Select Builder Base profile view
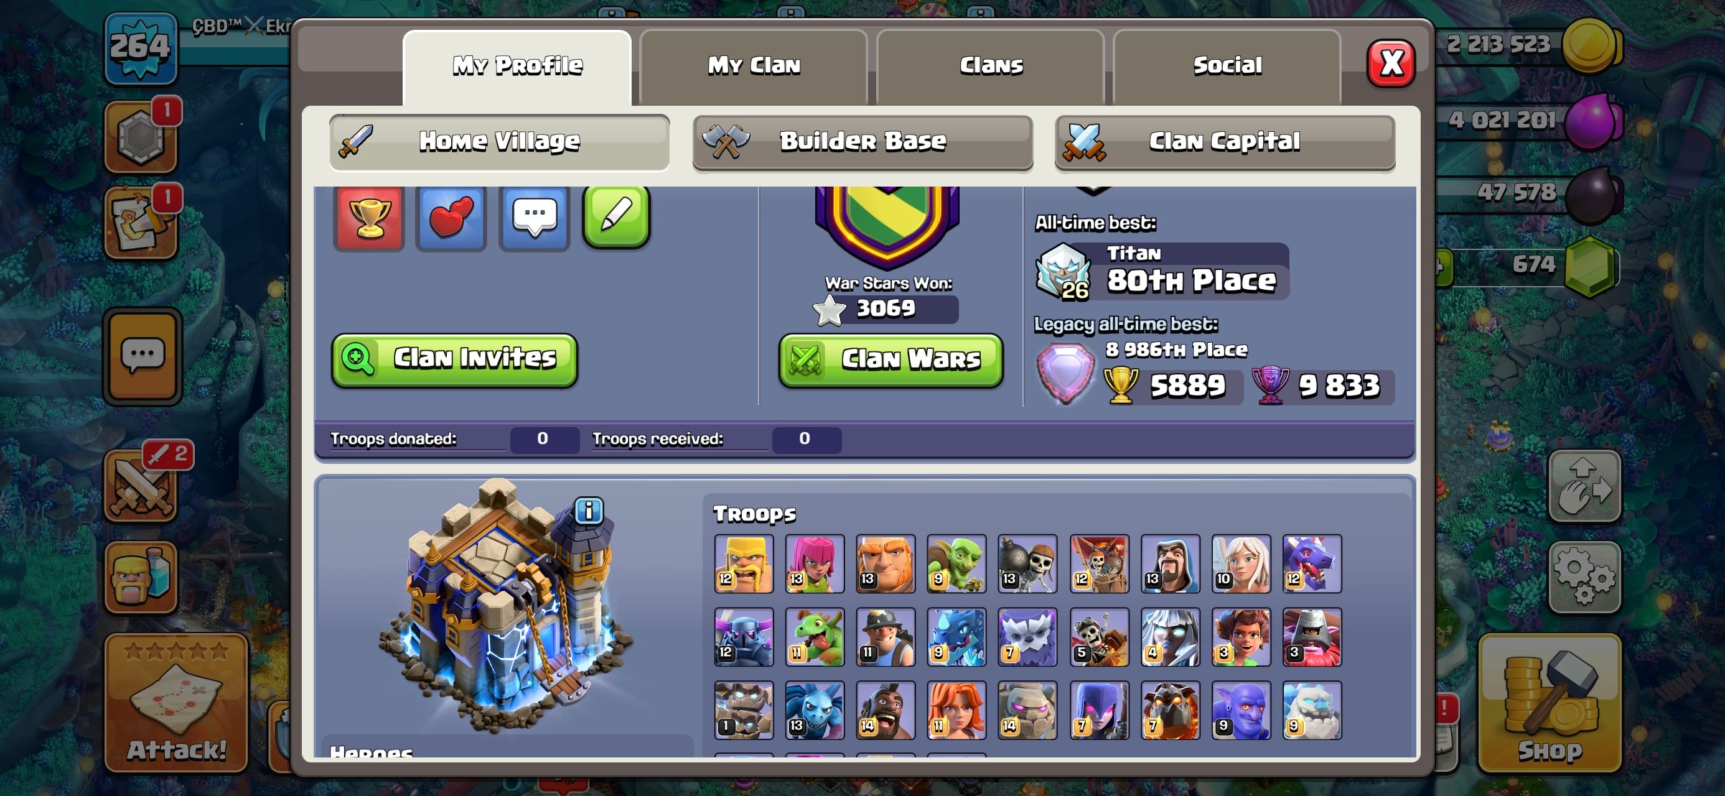Screen dimensions: 1725x796 click(863, 142)
